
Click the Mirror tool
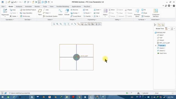click(x=112, y=10)
